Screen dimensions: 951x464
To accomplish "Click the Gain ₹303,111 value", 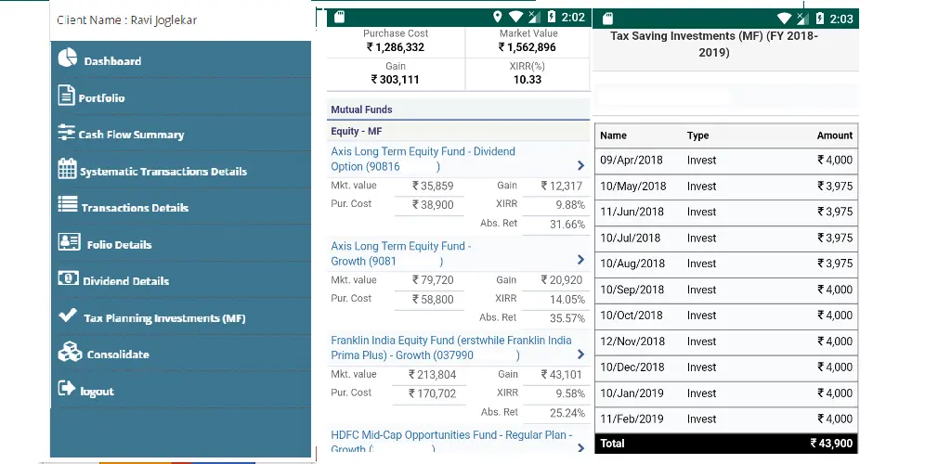I will coord(396,80).
